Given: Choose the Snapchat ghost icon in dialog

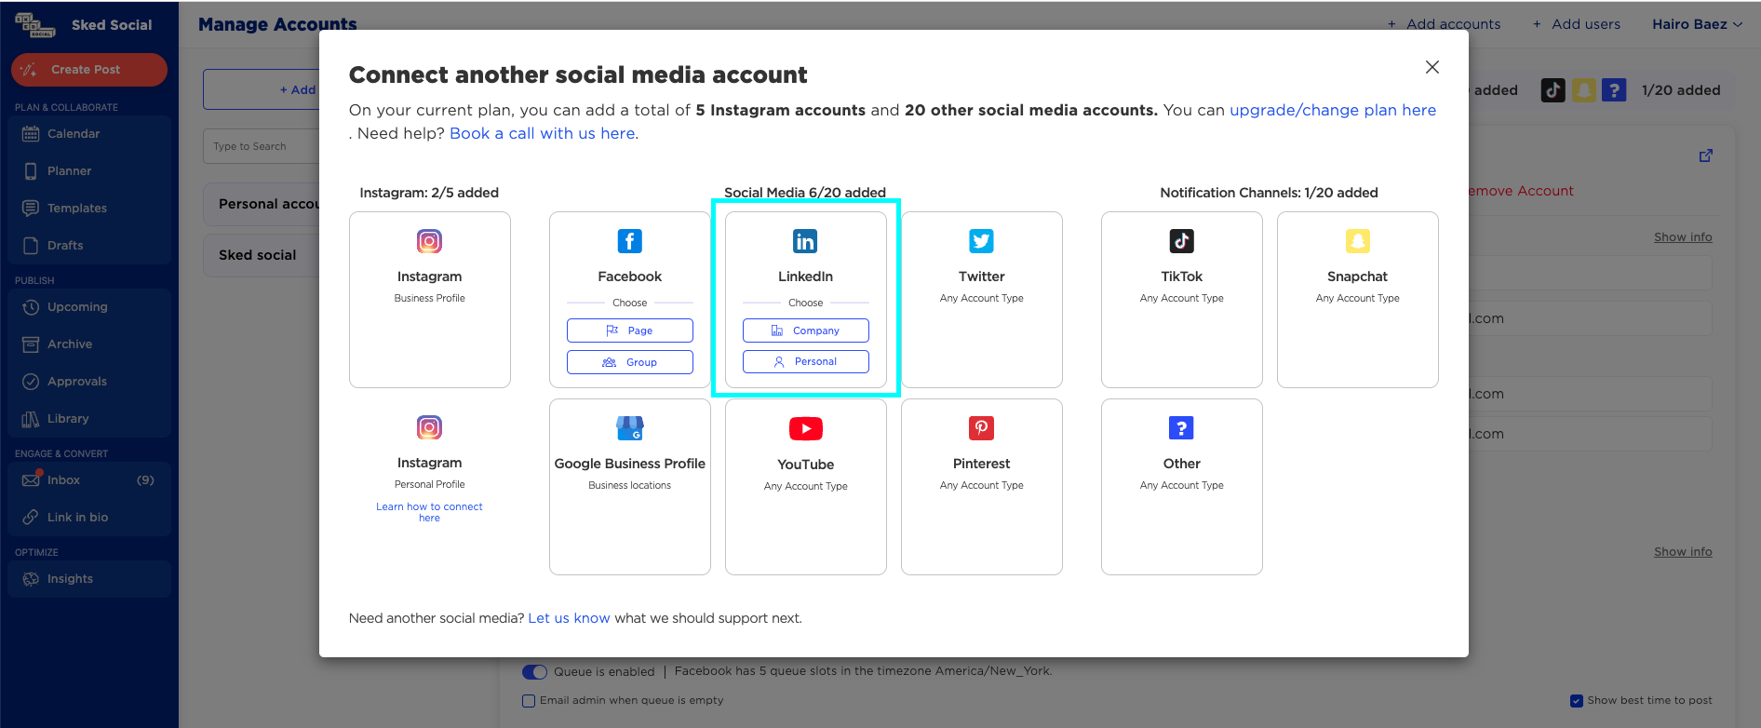Looking at the screenshot, I should click(1358, 241).
